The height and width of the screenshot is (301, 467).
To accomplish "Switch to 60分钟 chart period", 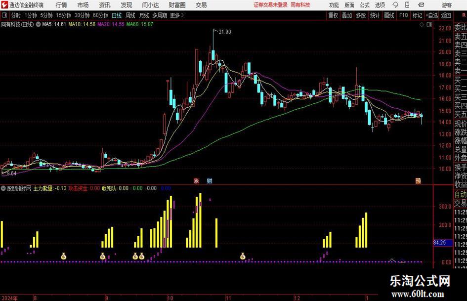I will (101, 15).
